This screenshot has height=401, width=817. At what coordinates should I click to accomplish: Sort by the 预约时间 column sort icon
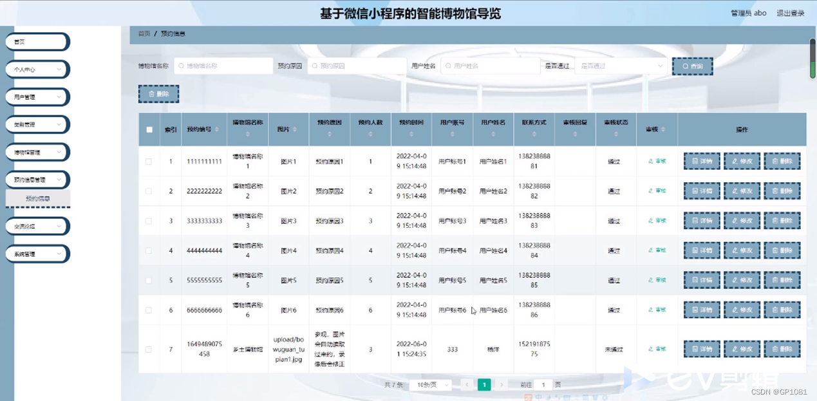click(x=411, y=135)
